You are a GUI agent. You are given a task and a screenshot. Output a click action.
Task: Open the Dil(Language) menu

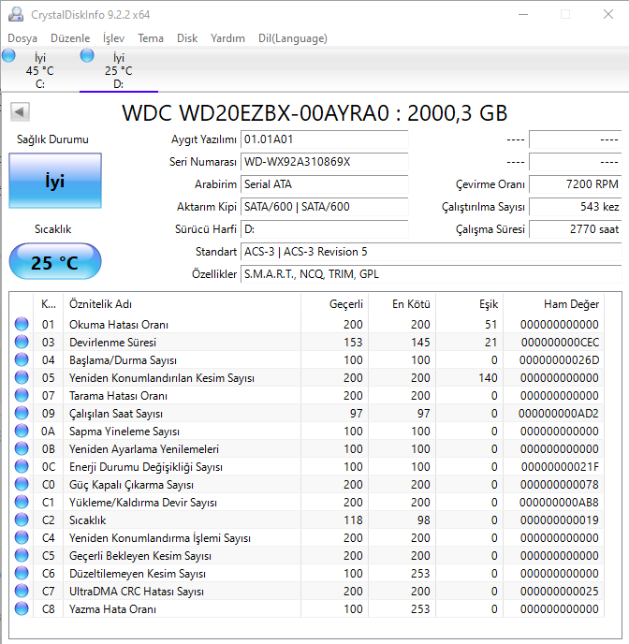tap(293, 38)
